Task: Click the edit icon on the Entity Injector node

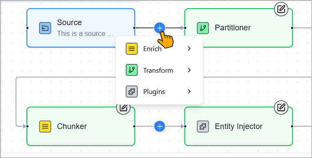Action: click(281, 107)
